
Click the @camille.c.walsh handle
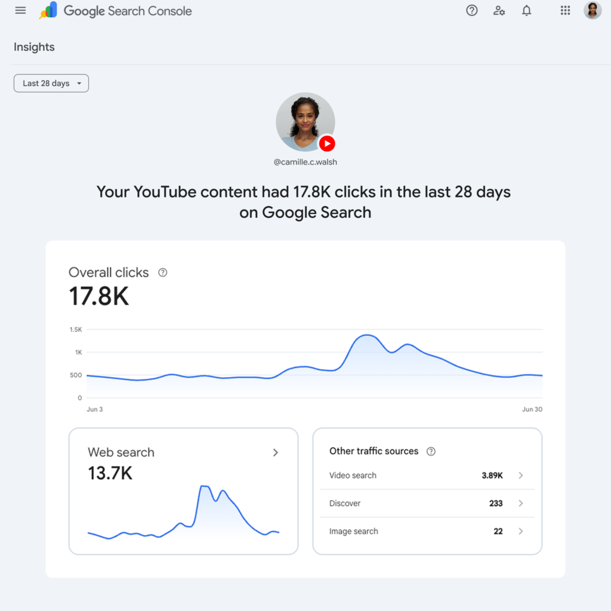[x=305, y=162]
